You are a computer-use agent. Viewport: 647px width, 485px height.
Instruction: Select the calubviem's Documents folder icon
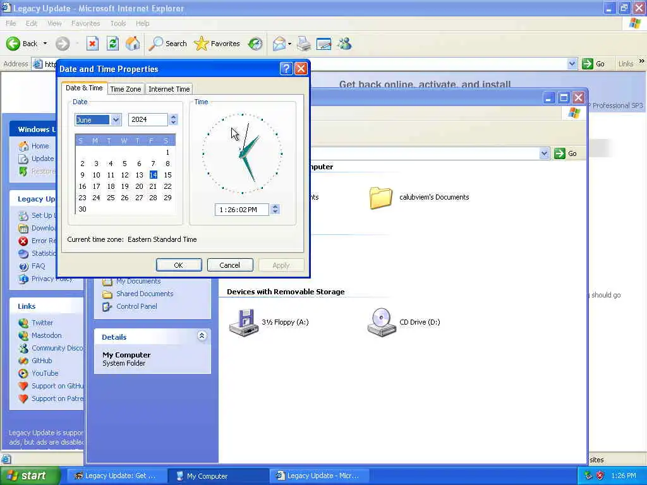pos(380,198)
